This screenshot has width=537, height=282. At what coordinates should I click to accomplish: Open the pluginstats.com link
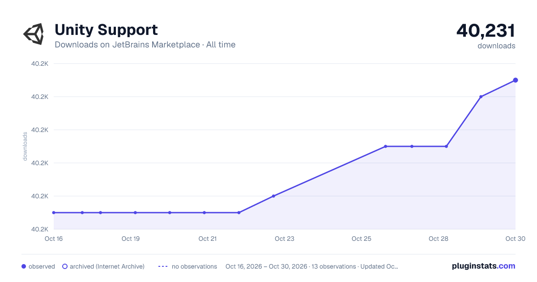click(x=484, y=266)
